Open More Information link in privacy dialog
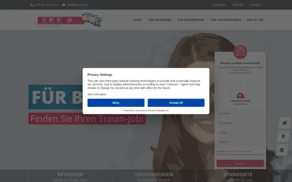The image size is (292, 182). [x=97, y=94]
